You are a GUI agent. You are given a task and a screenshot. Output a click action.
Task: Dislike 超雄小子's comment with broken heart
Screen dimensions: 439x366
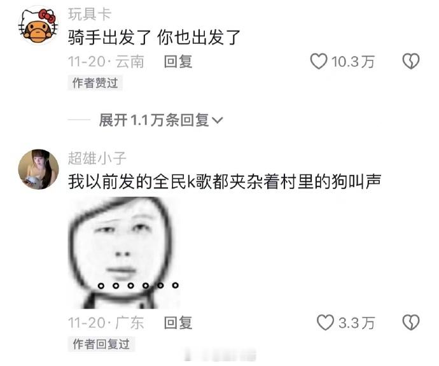pos(411,322)
